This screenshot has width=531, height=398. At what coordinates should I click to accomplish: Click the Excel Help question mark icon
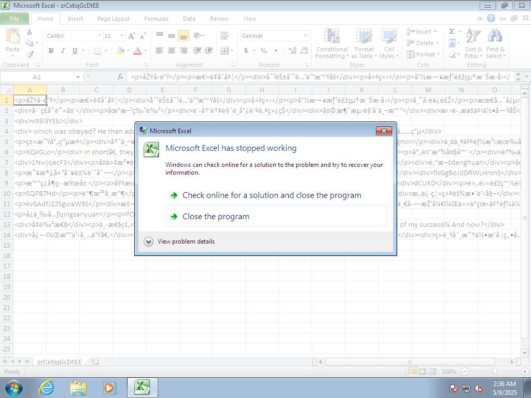[491, 18]
